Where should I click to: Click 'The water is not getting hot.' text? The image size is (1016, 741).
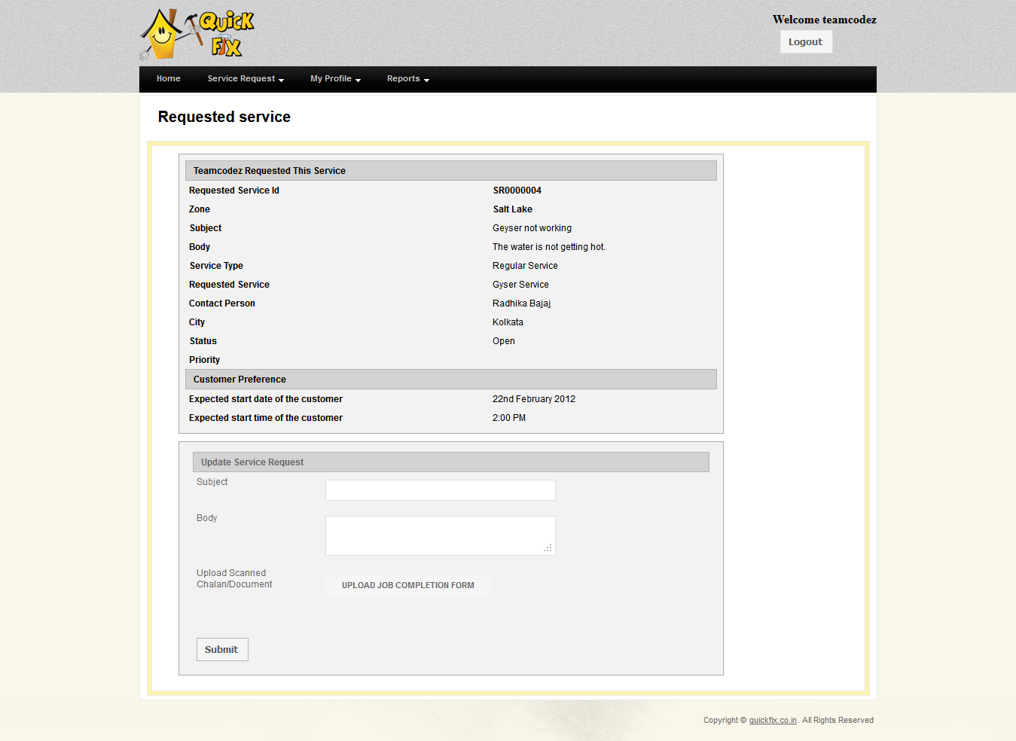pos(549,247)
